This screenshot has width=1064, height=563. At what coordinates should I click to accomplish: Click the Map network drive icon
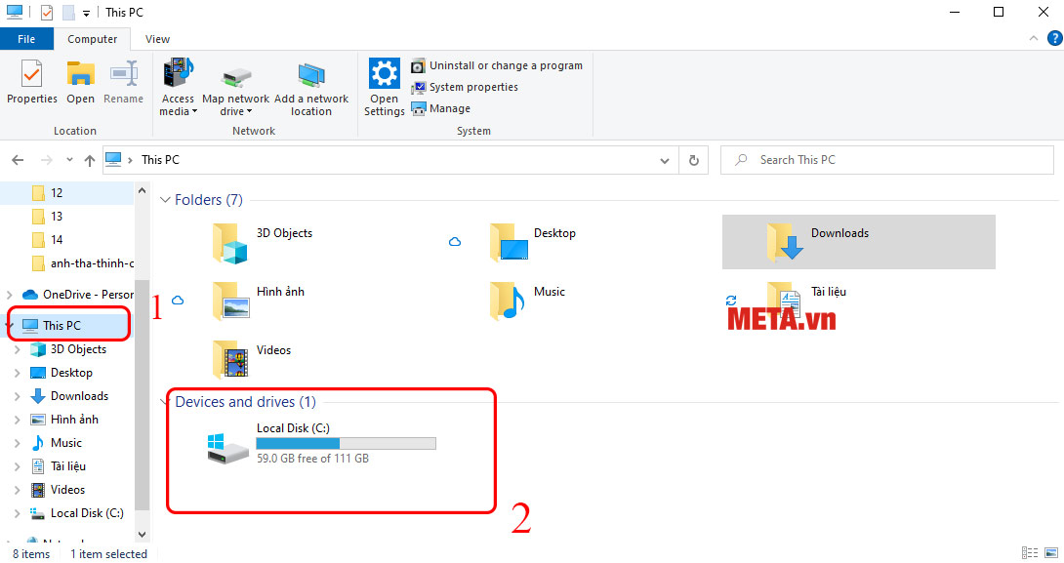(235, 88)
